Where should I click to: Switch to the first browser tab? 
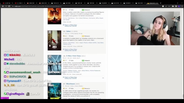(8, 3)
